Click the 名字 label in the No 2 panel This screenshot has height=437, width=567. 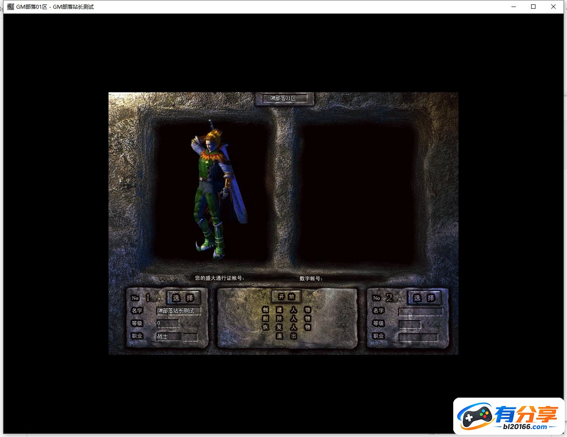[x=378, y=311]
